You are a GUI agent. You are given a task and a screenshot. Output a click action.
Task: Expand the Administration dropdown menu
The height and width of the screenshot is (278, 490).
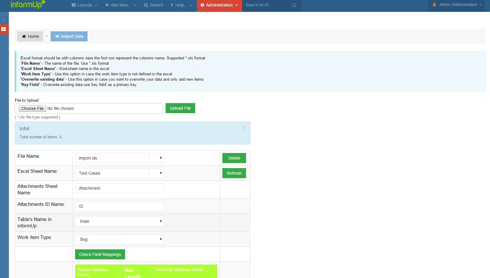(219, 5)
